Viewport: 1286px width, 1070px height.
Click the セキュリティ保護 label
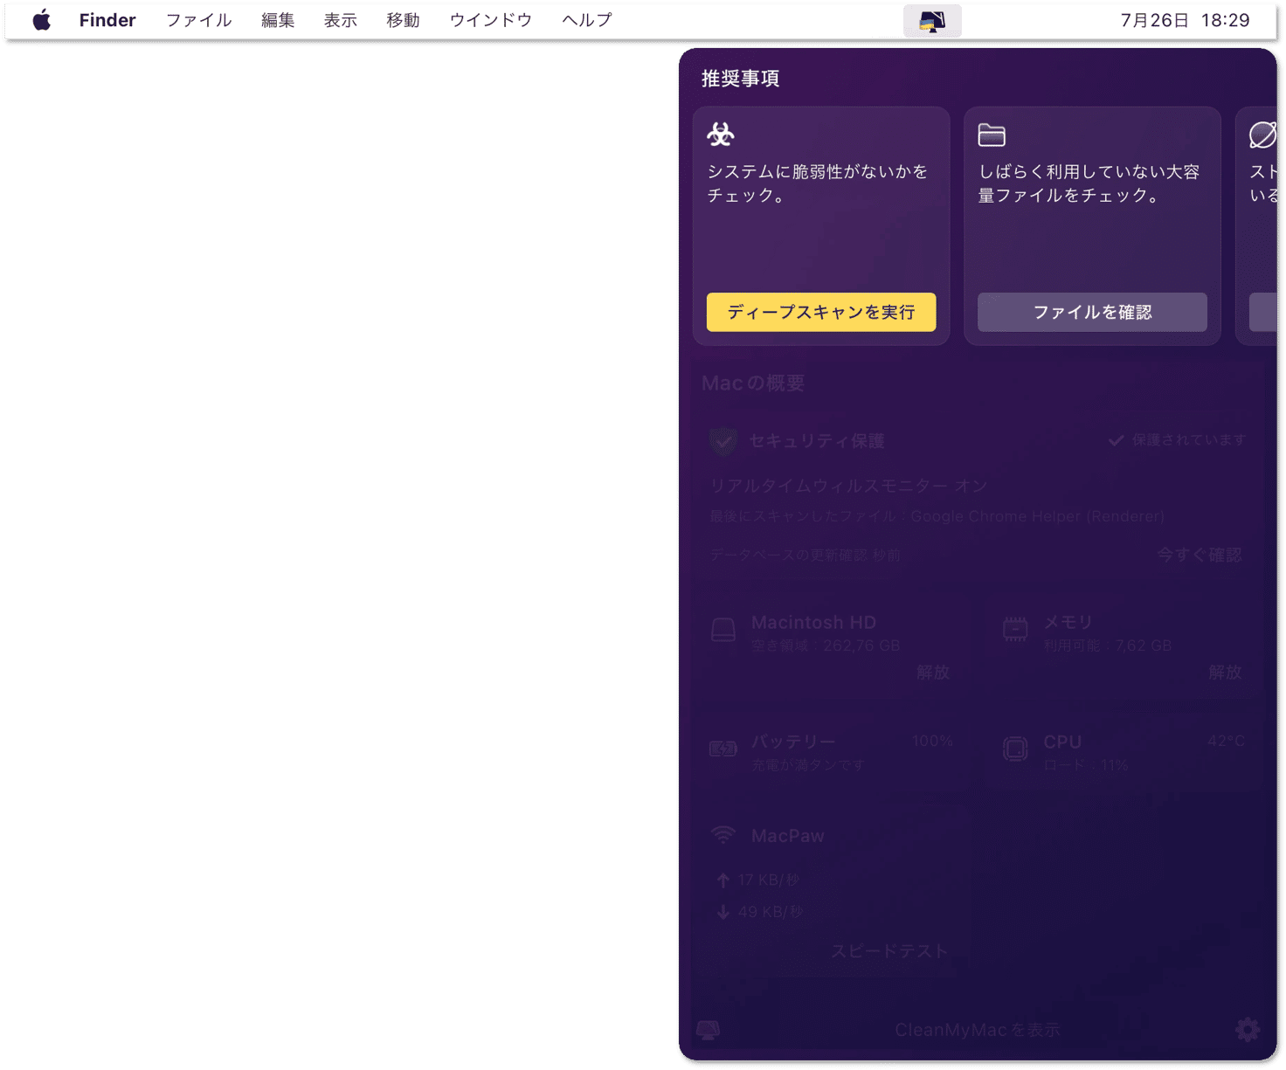click(817, 441)
